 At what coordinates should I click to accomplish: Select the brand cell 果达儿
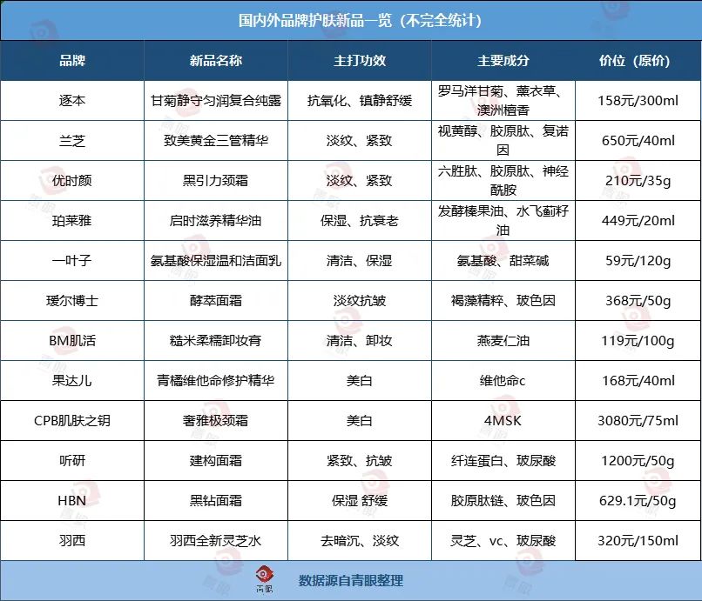pyautogui.click(x=72, y=381)
